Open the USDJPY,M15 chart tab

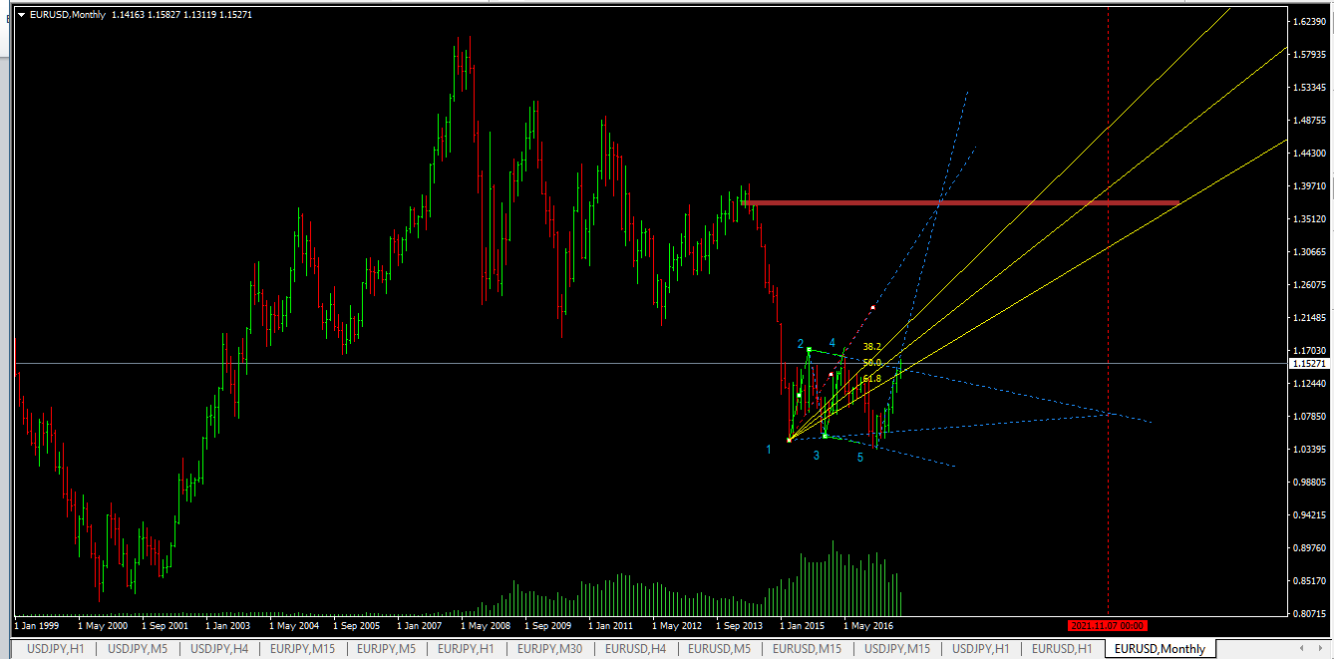[x=897, y=649]
